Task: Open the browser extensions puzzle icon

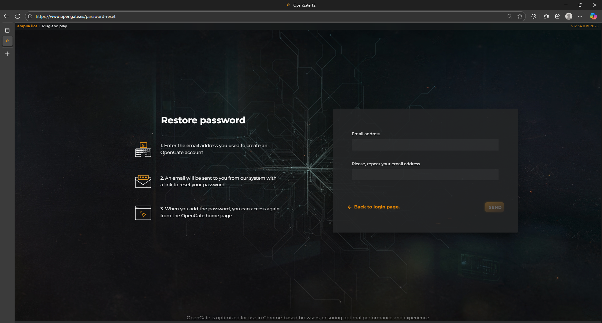Action: (533, 16)
